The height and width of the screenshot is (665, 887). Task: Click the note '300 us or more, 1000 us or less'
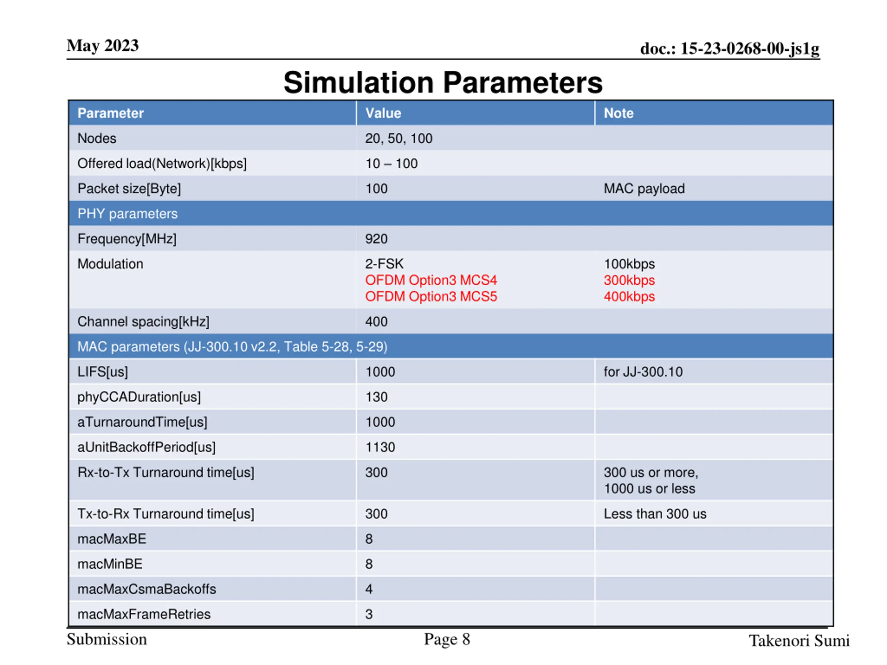click(651, 480)
